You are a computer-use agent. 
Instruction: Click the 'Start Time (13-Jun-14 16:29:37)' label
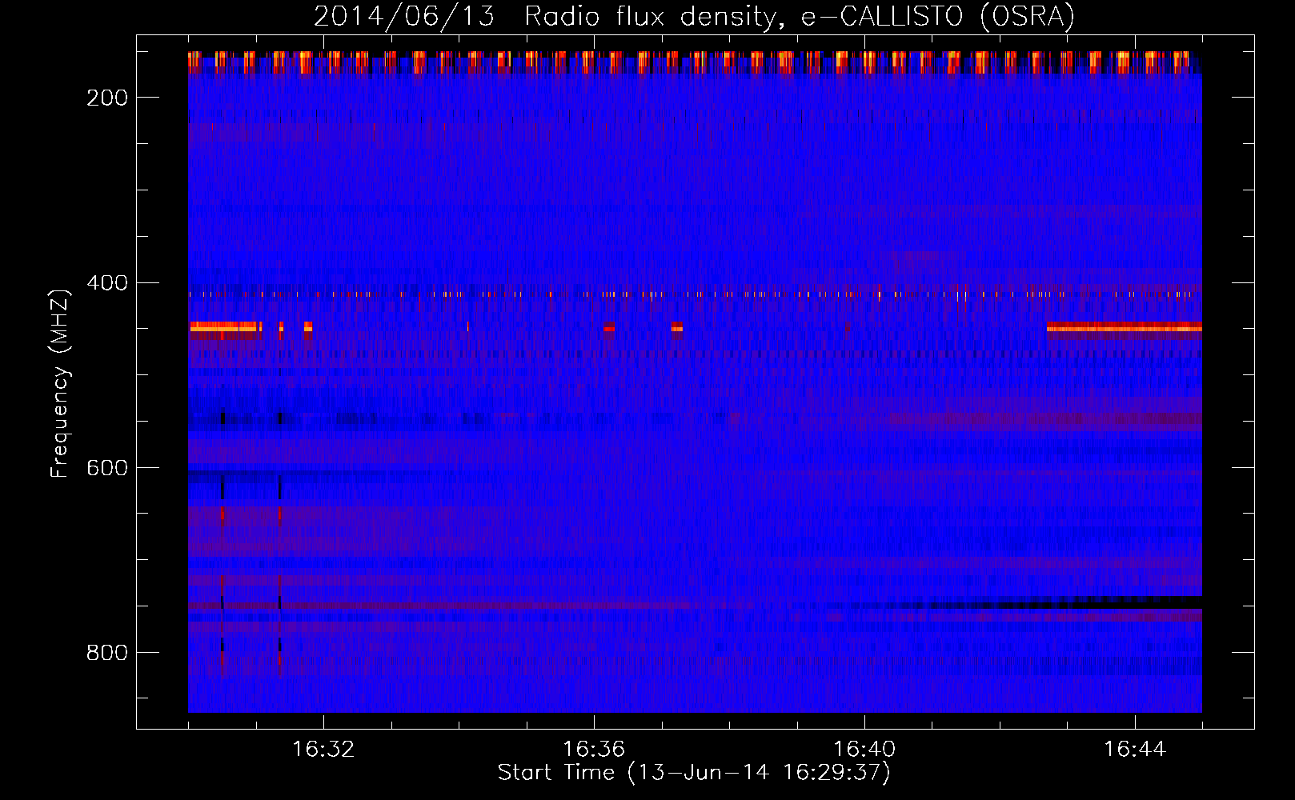click(694, 773)
